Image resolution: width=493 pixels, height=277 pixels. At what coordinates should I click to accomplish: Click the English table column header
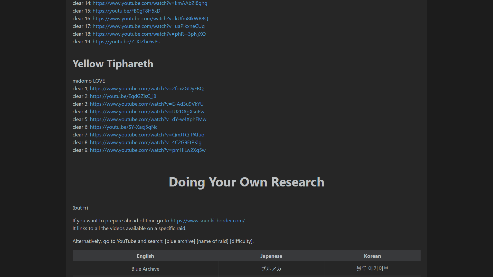coord(145,256)
